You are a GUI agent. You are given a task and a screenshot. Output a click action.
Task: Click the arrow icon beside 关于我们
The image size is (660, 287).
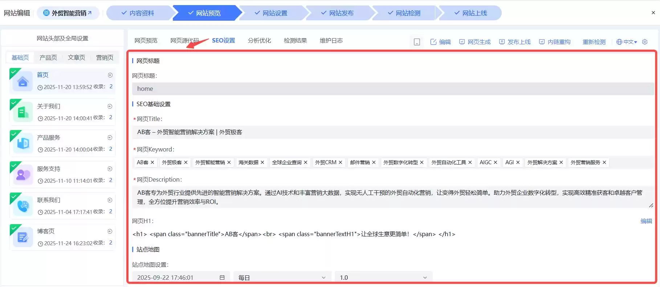click(x=110, y=106)
